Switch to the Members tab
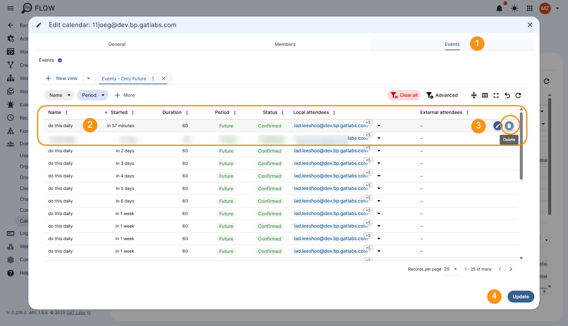The width and height of the screenshot is (568, 326). [x=285, y=44]
